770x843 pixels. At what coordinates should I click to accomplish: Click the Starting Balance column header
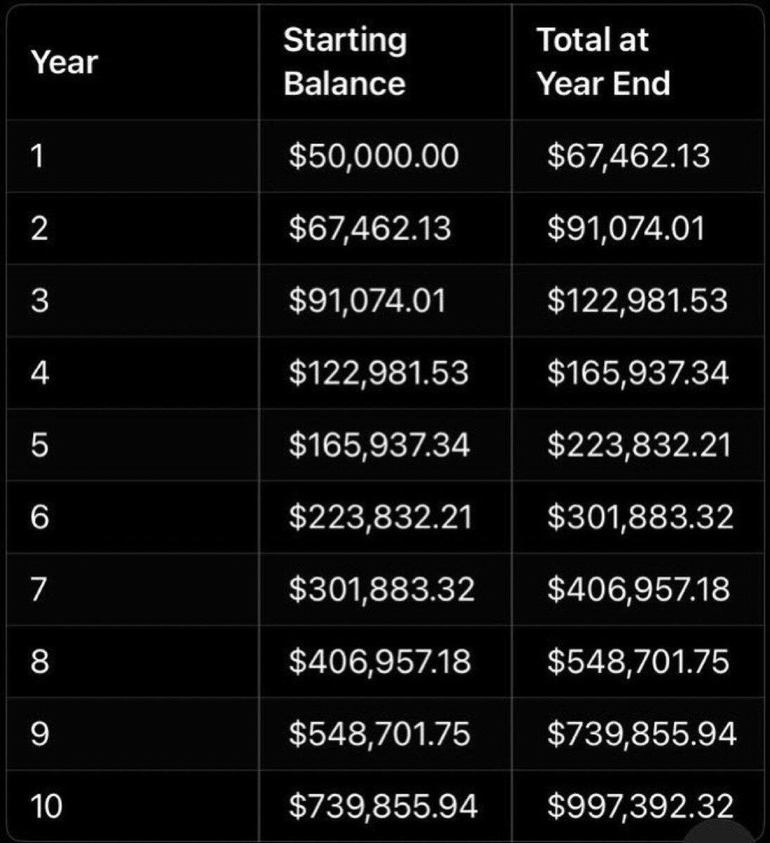(345, 62)
